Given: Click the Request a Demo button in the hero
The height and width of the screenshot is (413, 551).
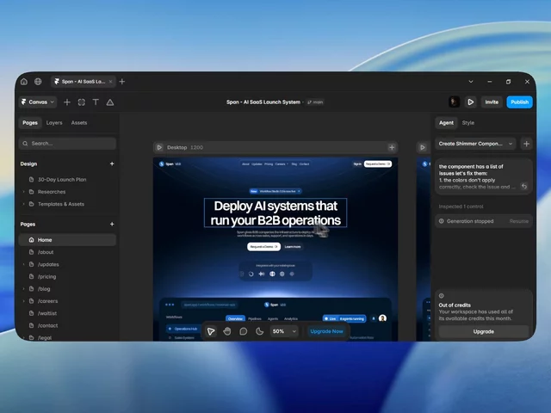Looking at the screenshot, I should pos(264,247).
